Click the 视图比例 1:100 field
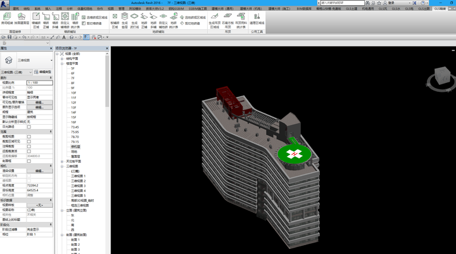 (39, 83)
